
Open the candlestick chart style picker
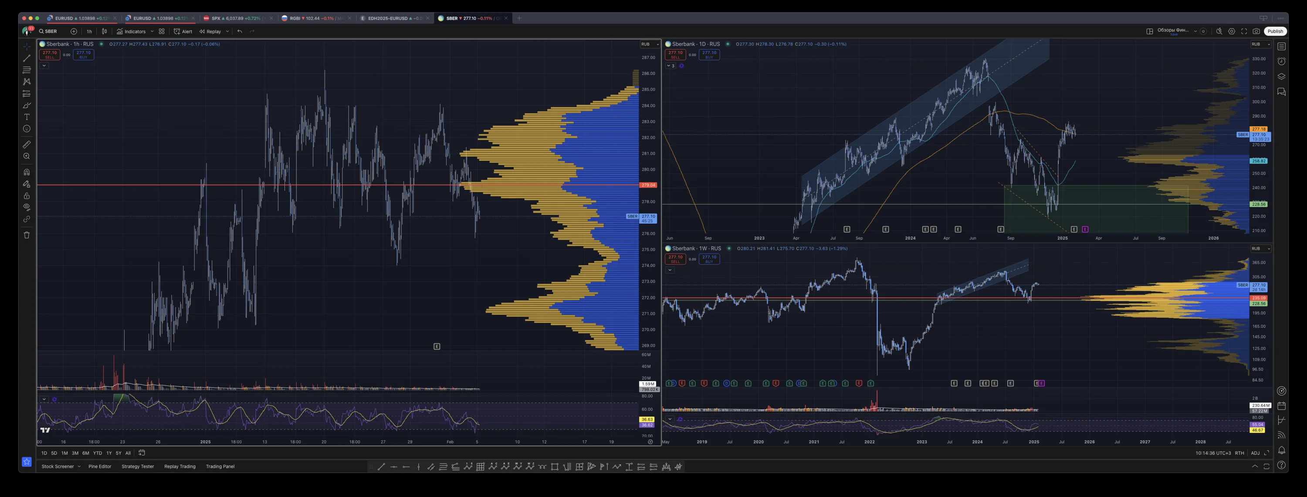[x=105, y=31]
